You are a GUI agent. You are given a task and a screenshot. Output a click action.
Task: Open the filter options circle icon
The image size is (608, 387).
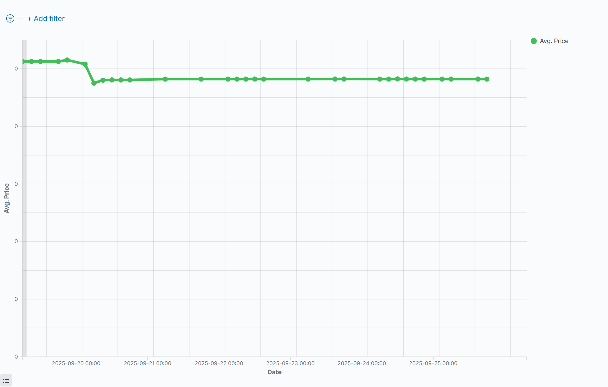coord(10,18)
